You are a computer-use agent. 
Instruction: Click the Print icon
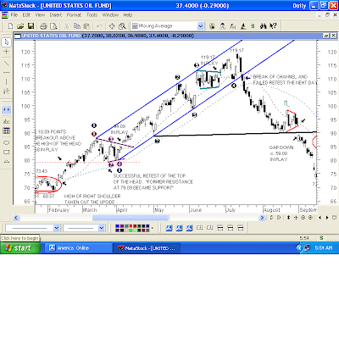[x=43, y=26]
